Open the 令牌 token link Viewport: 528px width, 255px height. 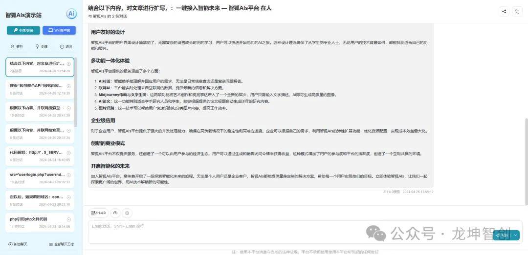42,47
